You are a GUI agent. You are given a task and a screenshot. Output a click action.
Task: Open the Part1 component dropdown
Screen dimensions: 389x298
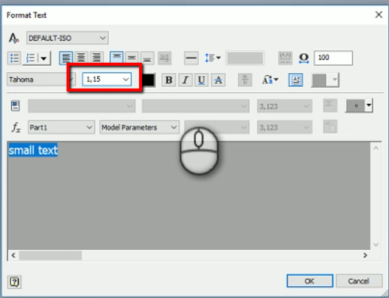click(x=61, y=127)
